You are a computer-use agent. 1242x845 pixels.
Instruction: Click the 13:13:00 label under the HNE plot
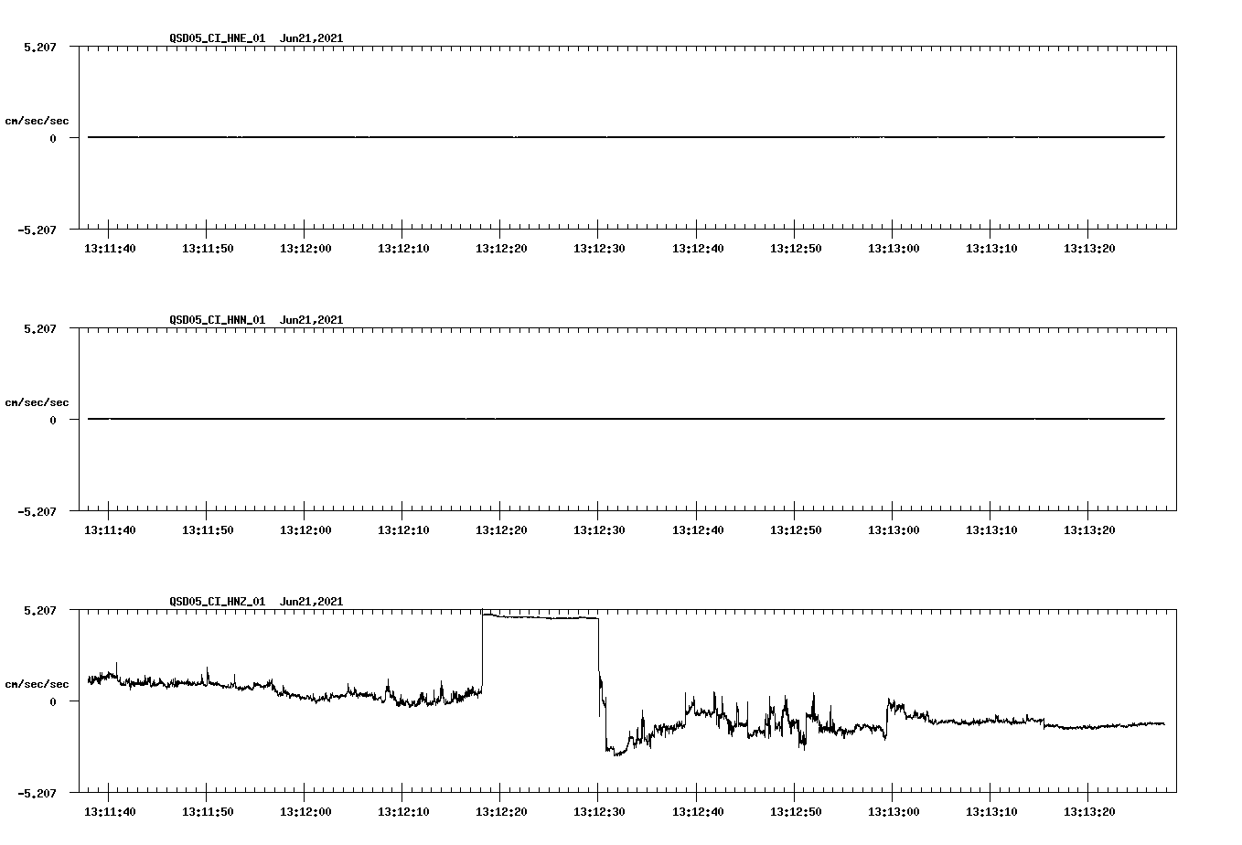(x=894, y=249)
